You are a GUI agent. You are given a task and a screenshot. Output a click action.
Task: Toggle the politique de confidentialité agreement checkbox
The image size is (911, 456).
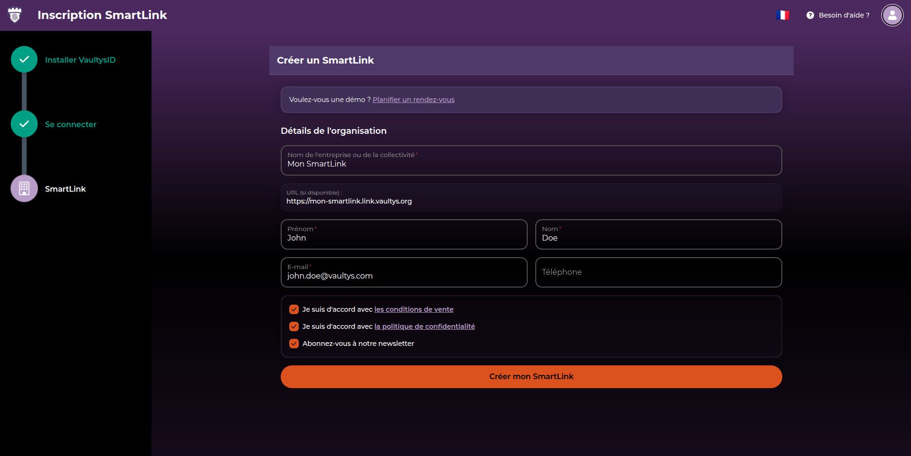click(x=294, y=326)
